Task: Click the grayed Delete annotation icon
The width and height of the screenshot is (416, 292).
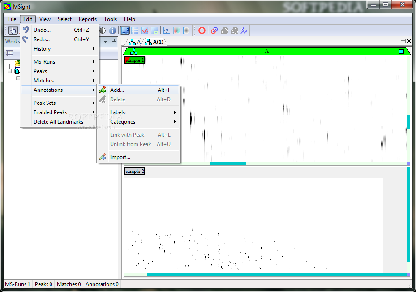Action: coord(103,99)
